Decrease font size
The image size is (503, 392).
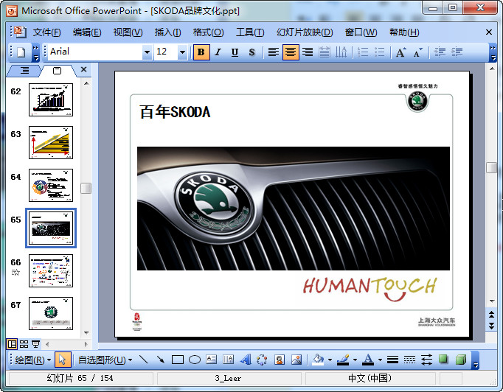point(417,52)
